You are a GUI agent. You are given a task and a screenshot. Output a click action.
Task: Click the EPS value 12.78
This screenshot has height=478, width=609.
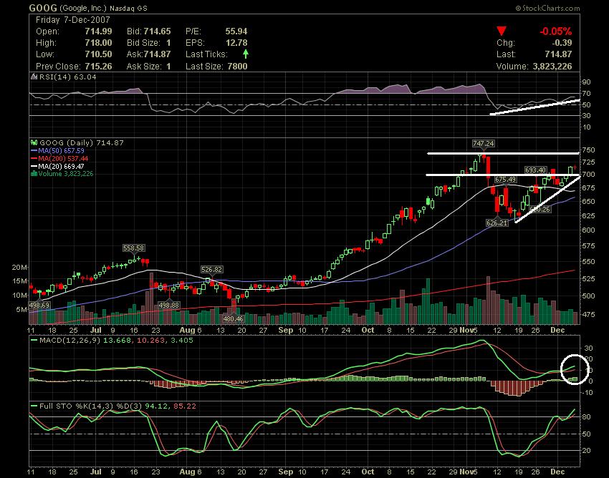pyautogui.click(x=236, y=43)
